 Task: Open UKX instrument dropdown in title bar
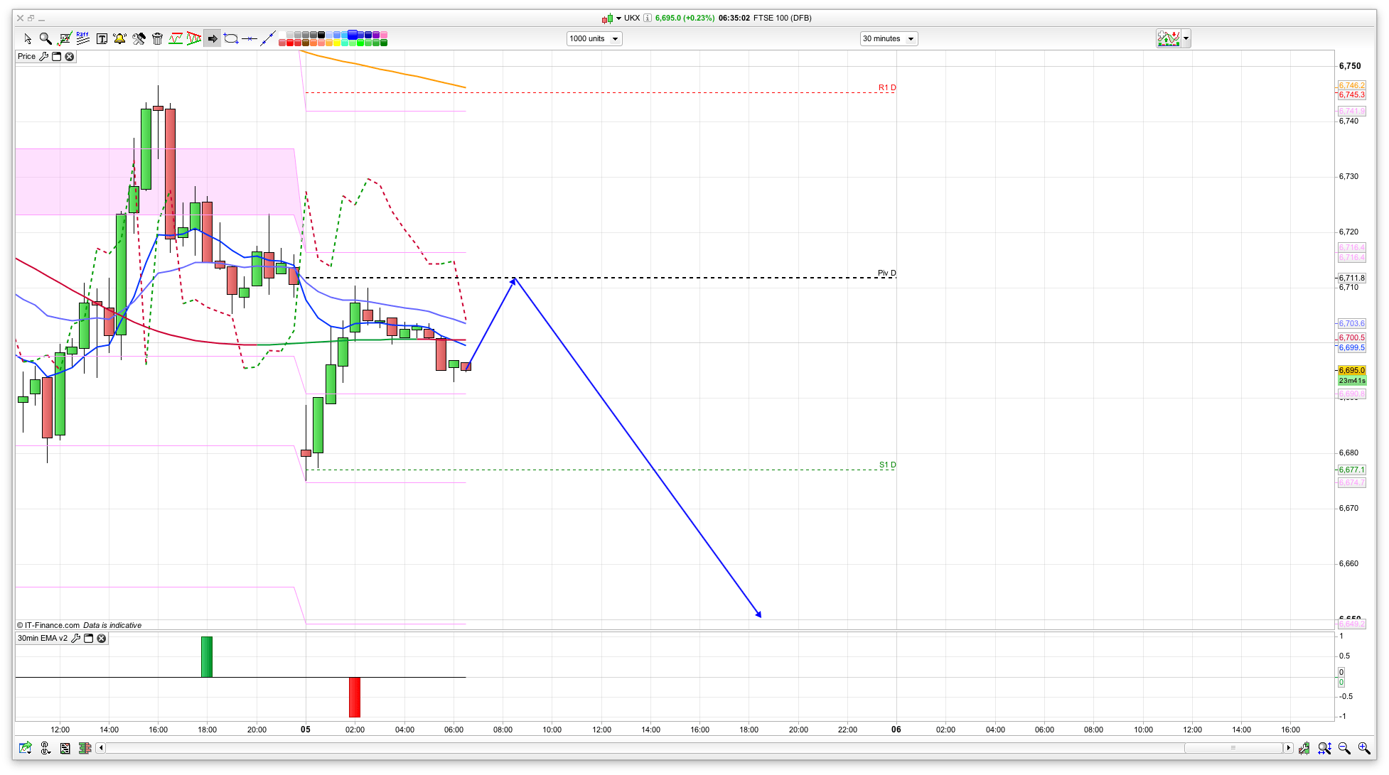tap(618, 18)
